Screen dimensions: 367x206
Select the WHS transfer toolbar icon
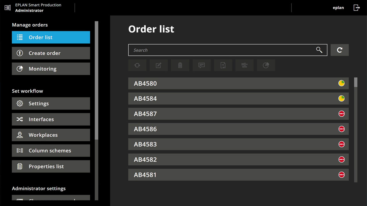[x=244, y=65]
